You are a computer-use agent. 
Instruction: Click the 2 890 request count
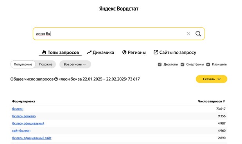[x=222, y=138]
